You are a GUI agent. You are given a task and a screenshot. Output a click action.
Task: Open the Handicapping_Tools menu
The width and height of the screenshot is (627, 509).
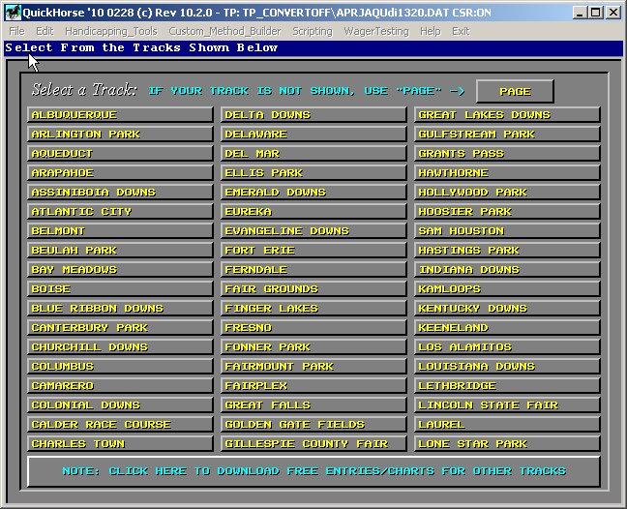(x=110, y=31)
